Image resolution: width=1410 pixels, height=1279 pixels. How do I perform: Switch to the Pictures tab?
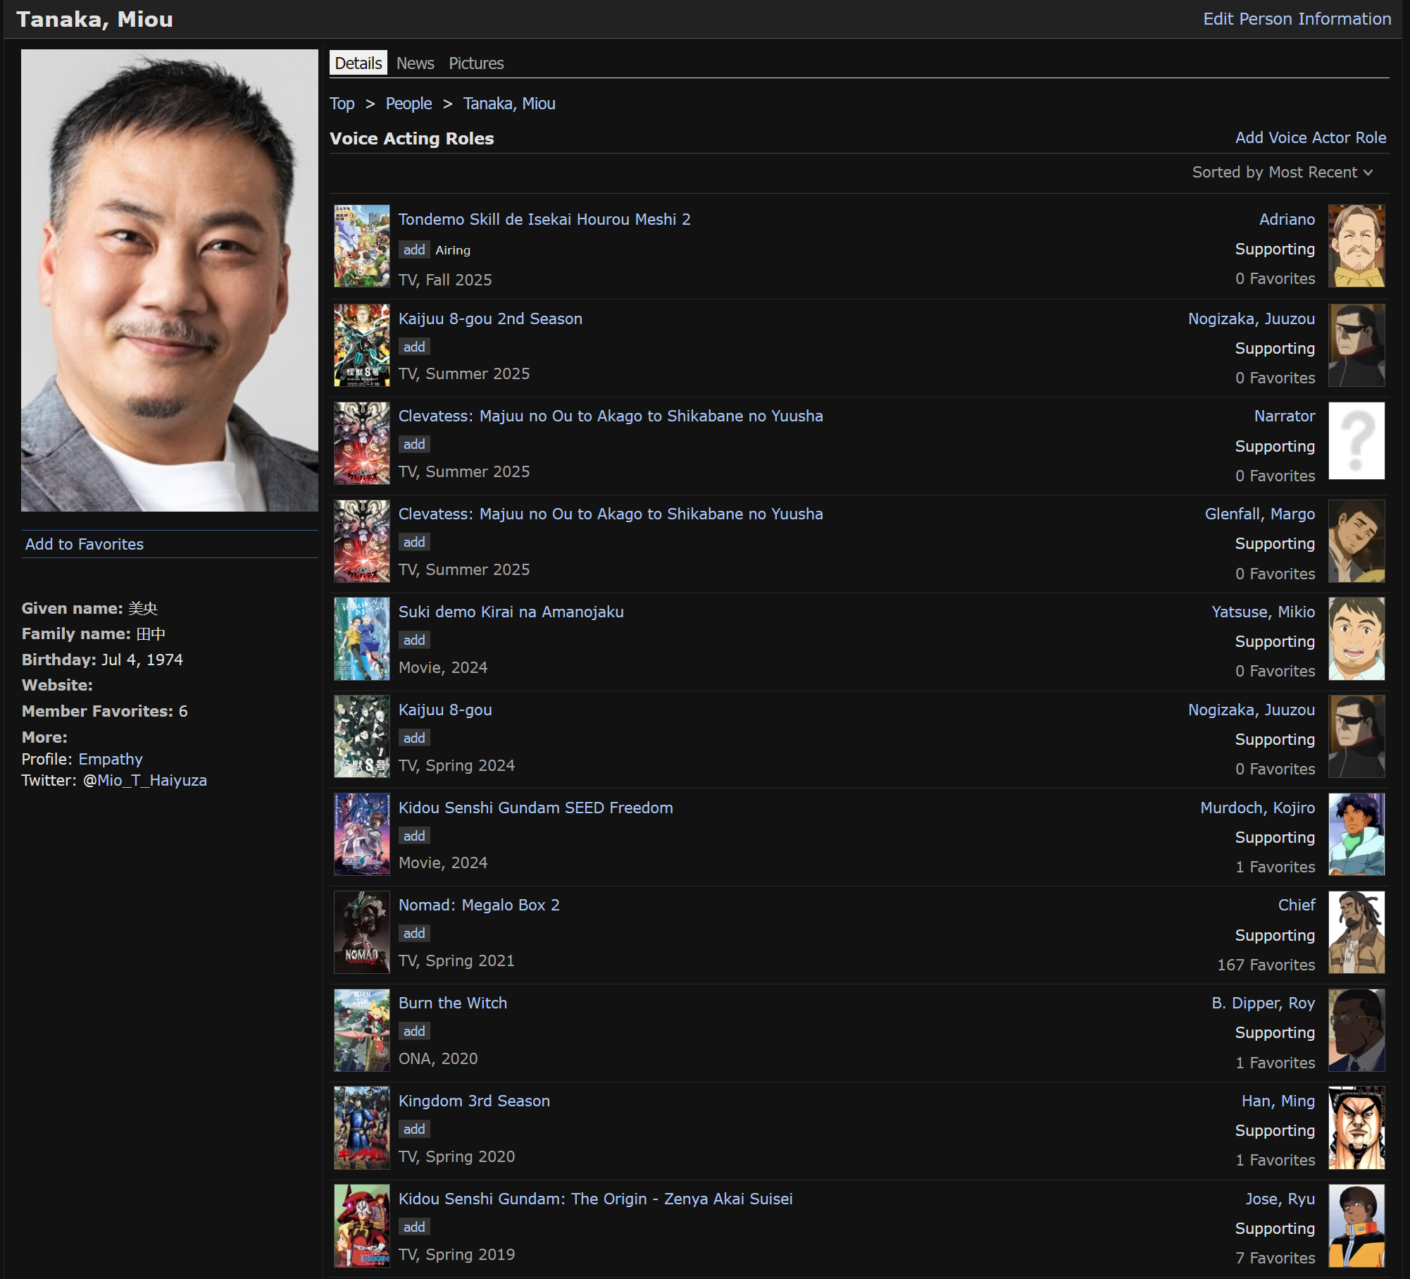tap(476, 63)
